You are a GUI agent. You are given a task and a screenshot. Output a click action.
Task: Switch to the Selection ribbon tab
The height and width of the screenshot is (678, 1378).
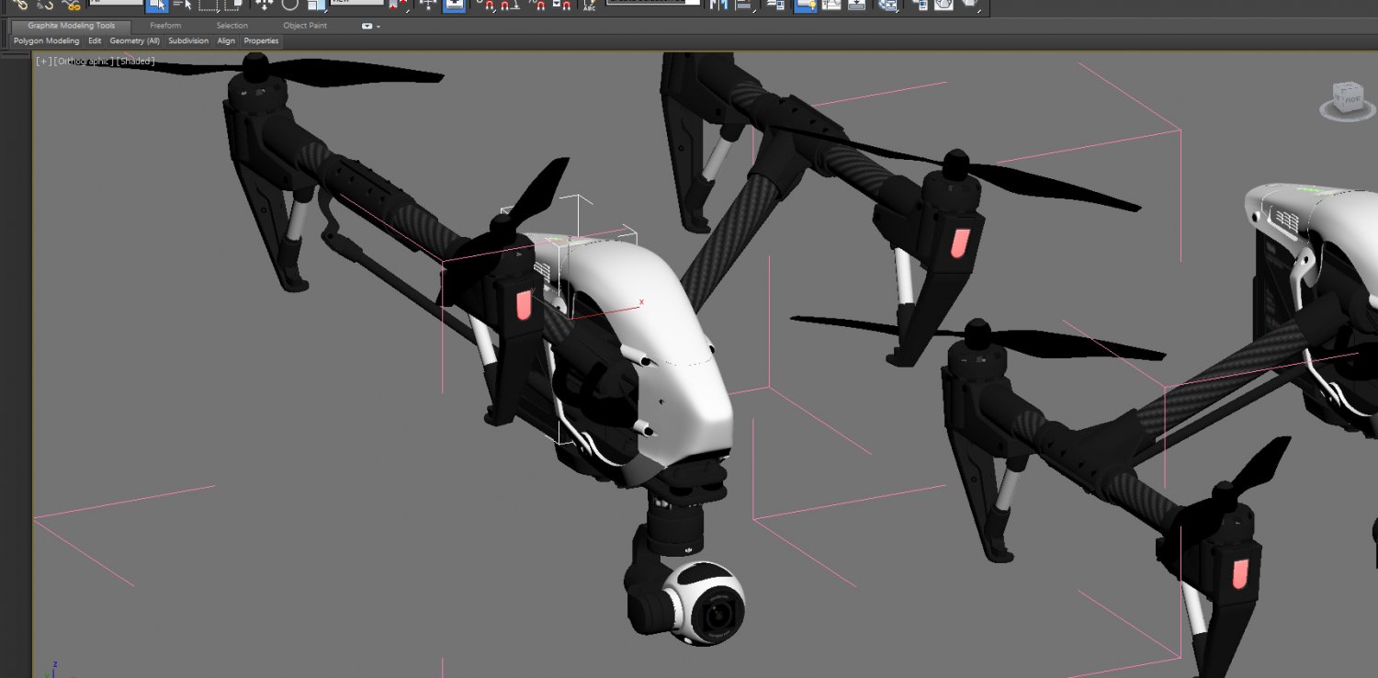[x=232, y=26]
